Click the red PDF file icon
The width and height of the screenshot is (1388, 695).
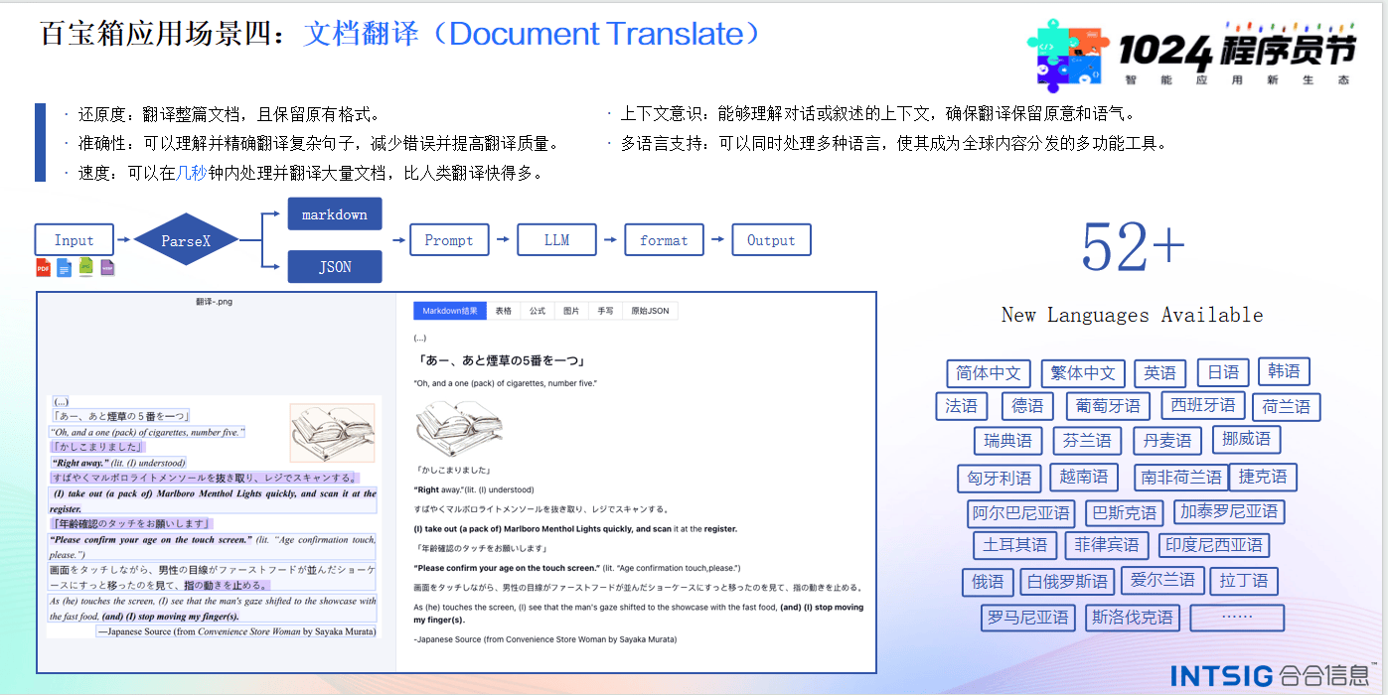43,267
